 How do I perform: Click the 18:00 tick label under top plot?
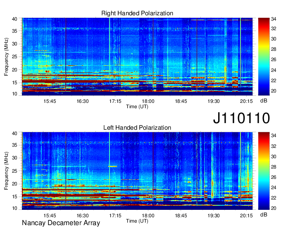click(148, 101)
